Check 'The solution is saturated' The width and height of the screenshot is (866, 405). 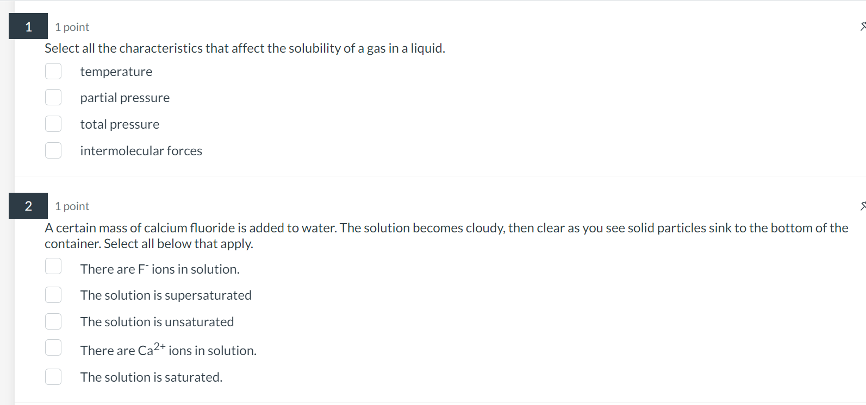(53, 376)
